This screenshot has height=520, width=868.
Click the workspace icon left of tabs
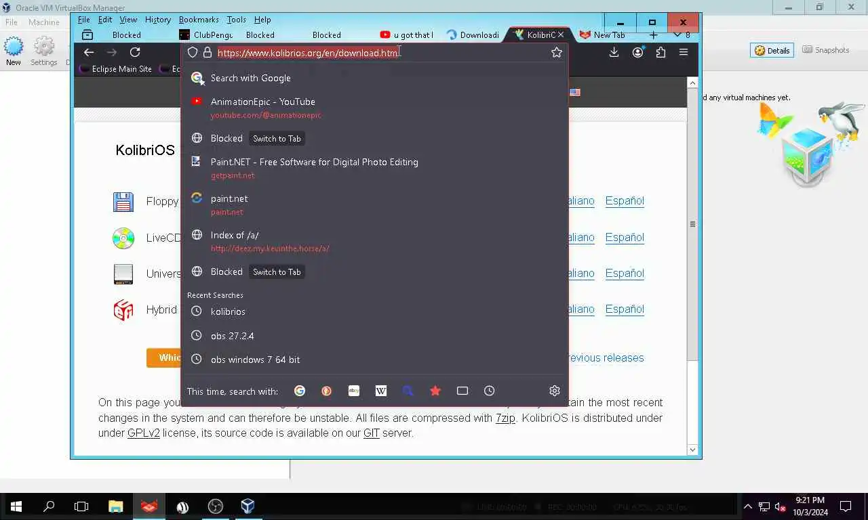(x=87, y=35)
